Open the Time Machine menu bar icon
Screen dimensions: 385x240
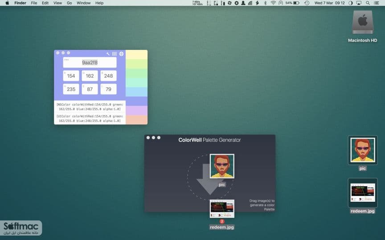coord(307,3)
